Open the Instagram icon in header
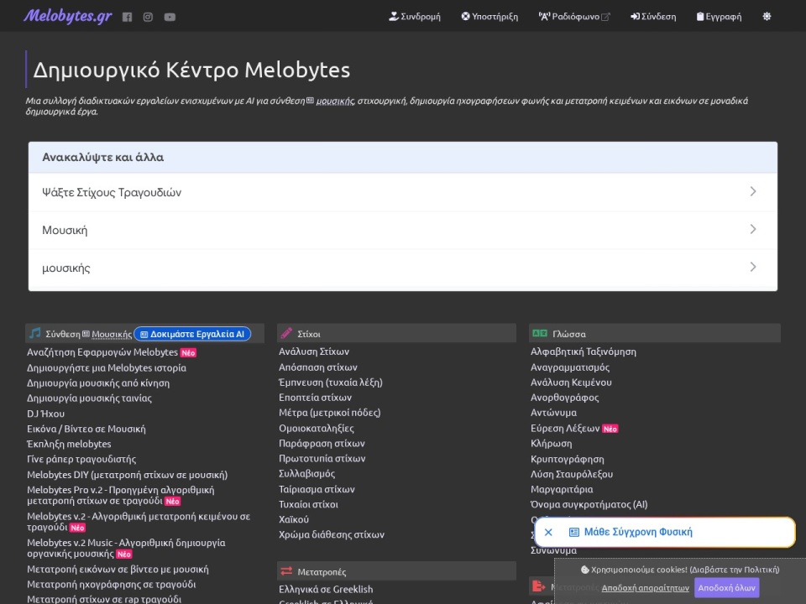 (x=148, y=17)
